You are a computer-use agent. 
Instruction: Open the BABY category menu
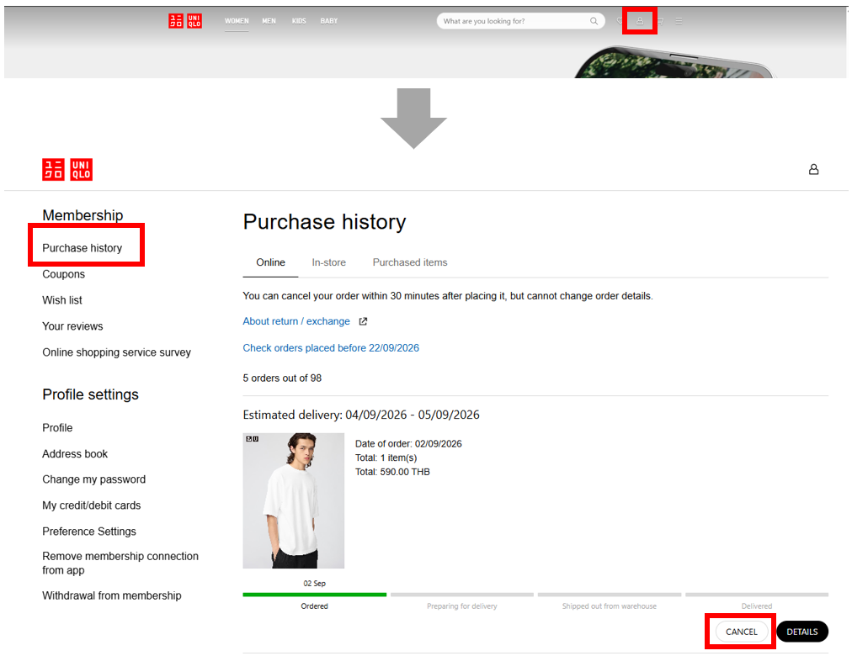click(328, 21)
